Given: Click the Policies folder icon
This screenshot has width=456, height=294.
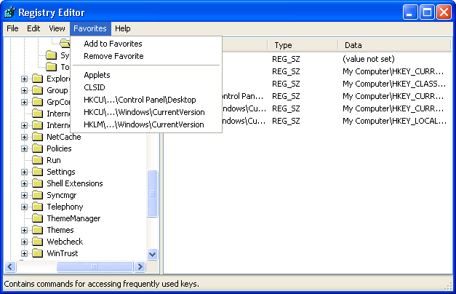Looking at the screenshot, I should coord(37,148).
